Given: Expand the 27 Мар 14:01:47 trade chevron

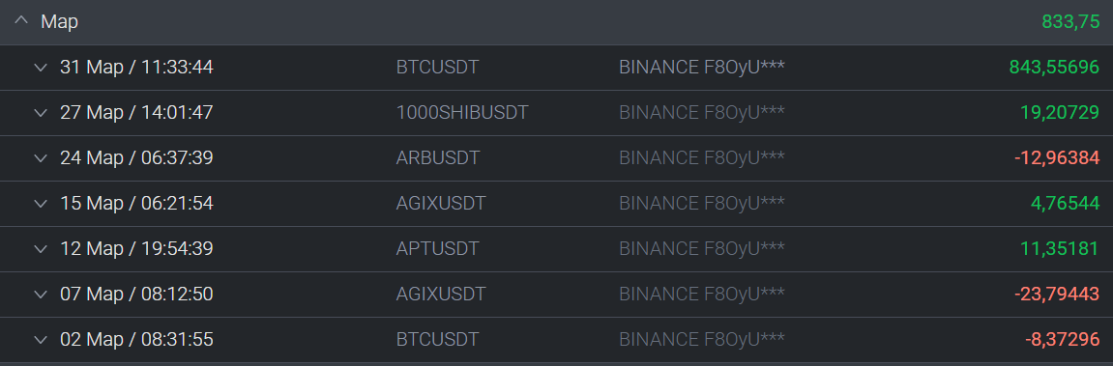Looking at the screenshot, I should coord(42,113).
